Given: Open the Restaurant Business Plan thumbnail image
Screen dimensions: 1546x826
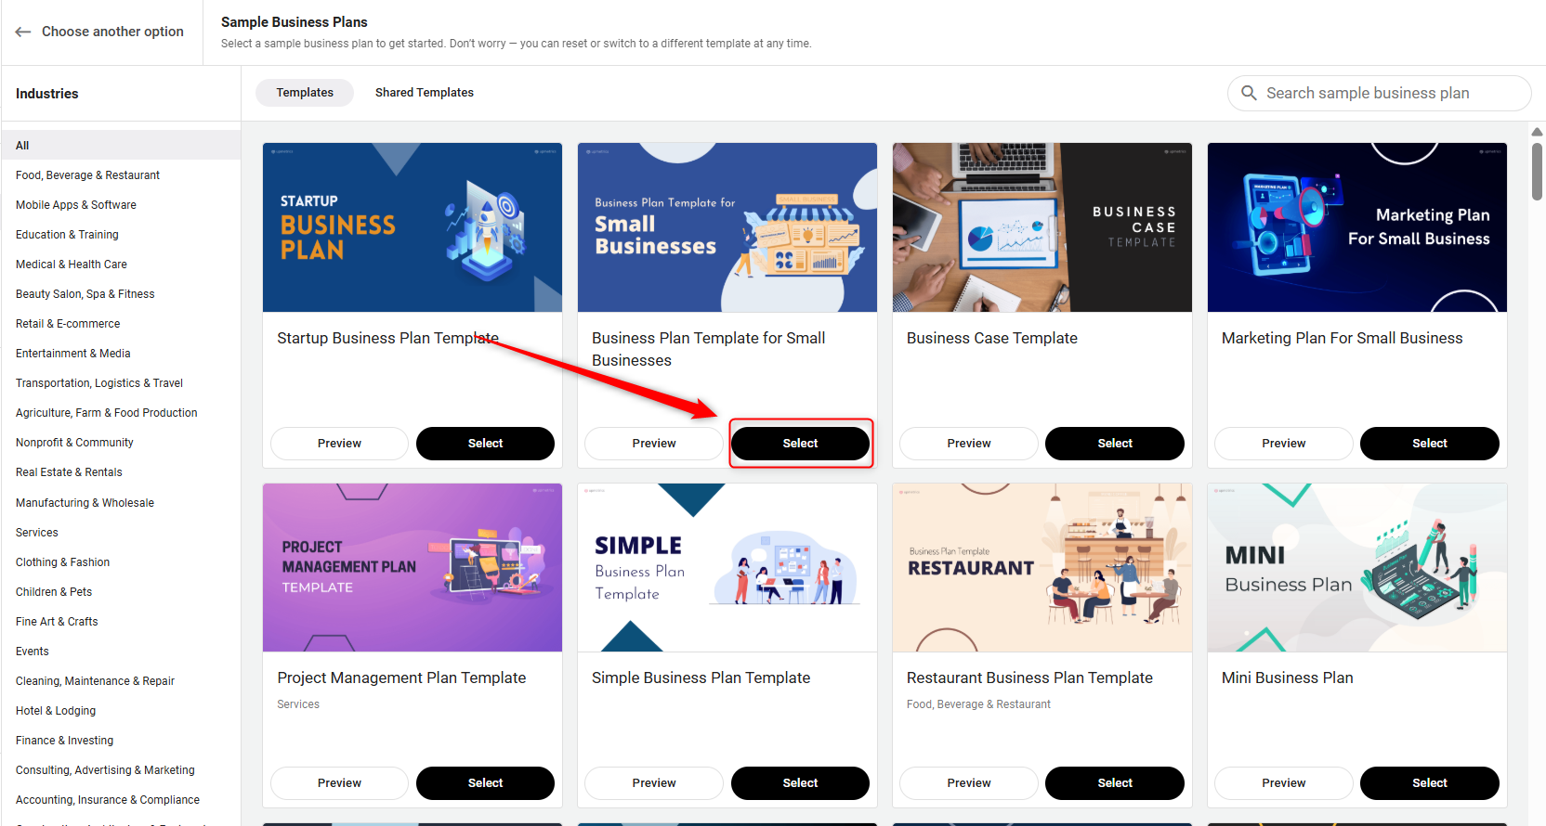Looking at the screenshot, I should (x=1042, y=568).
